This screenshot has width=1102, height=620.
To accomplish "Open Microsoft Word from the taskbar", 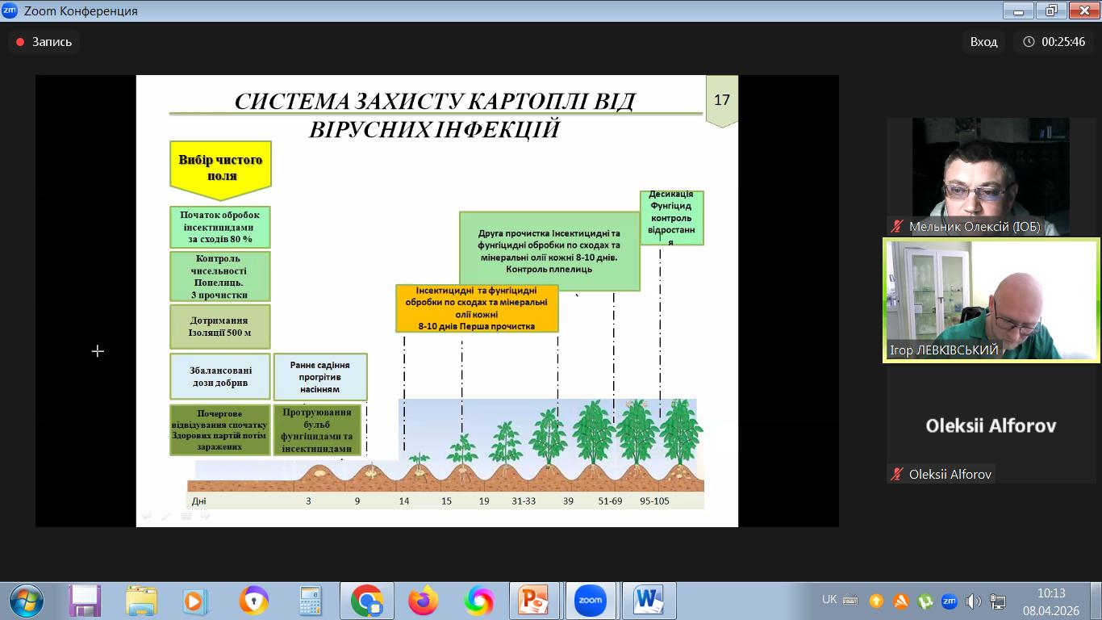I will 648,601.
